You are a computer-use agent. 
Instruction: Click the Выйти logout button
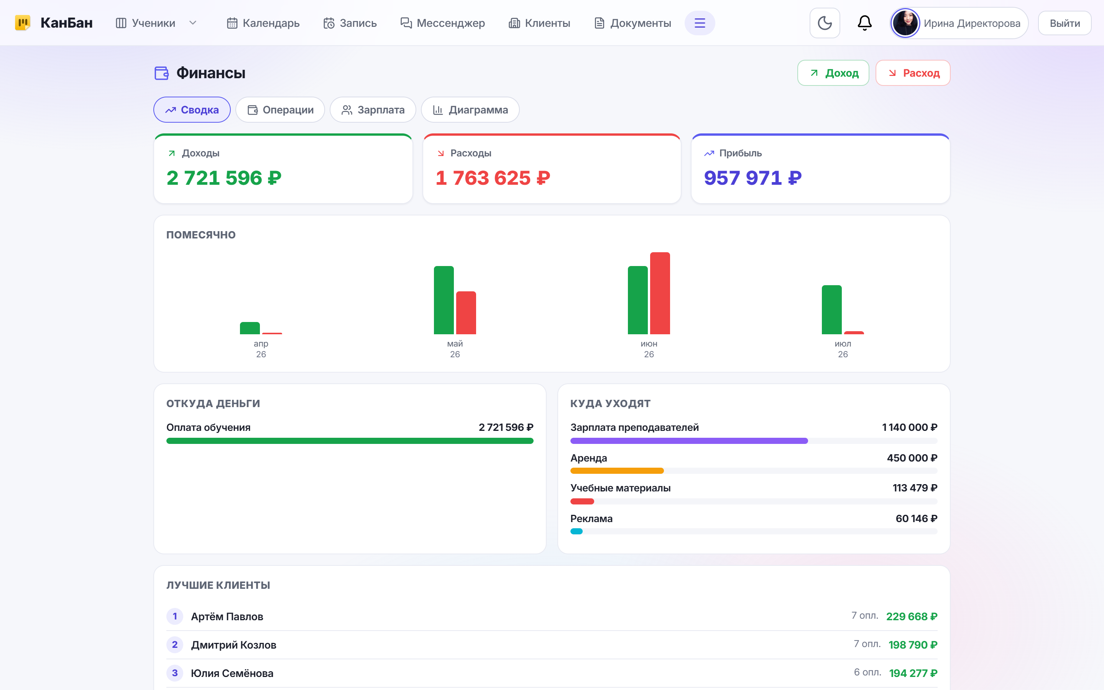[1064, 23]
